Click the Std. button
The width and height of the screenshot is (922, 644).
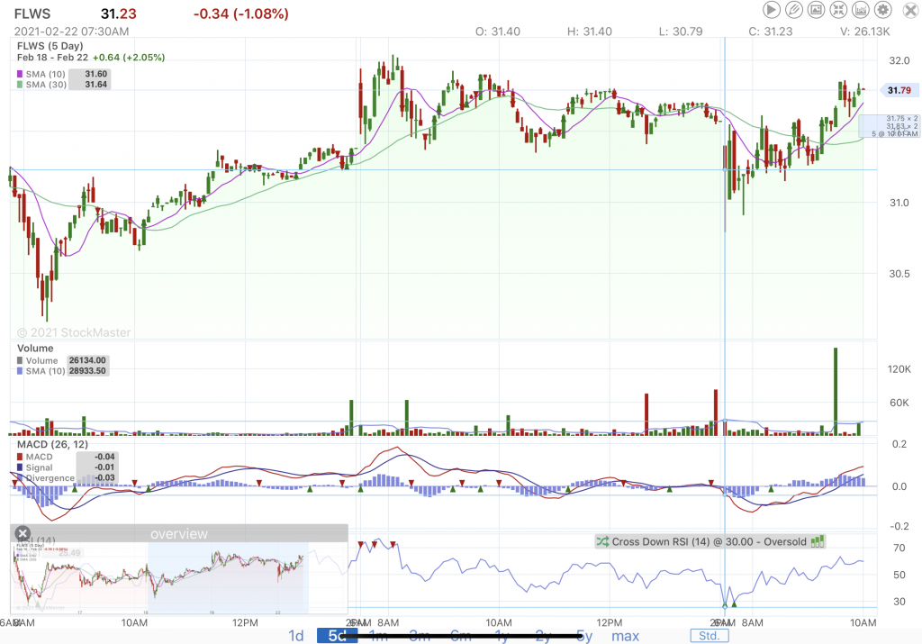[710, 636]
